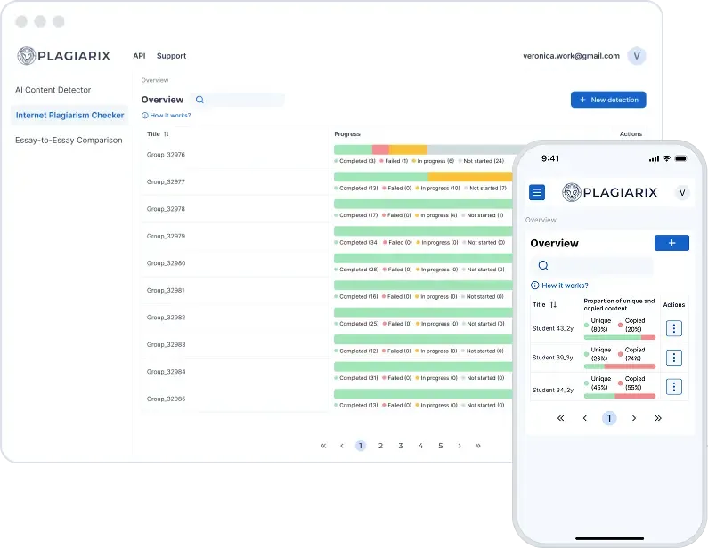Click the New detection button
The image size is (708, 548).
608,100
